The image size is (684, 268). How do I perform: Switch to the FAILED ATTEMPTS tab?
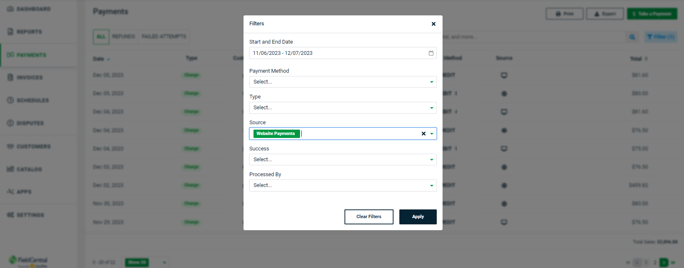[x=164, y=37]
